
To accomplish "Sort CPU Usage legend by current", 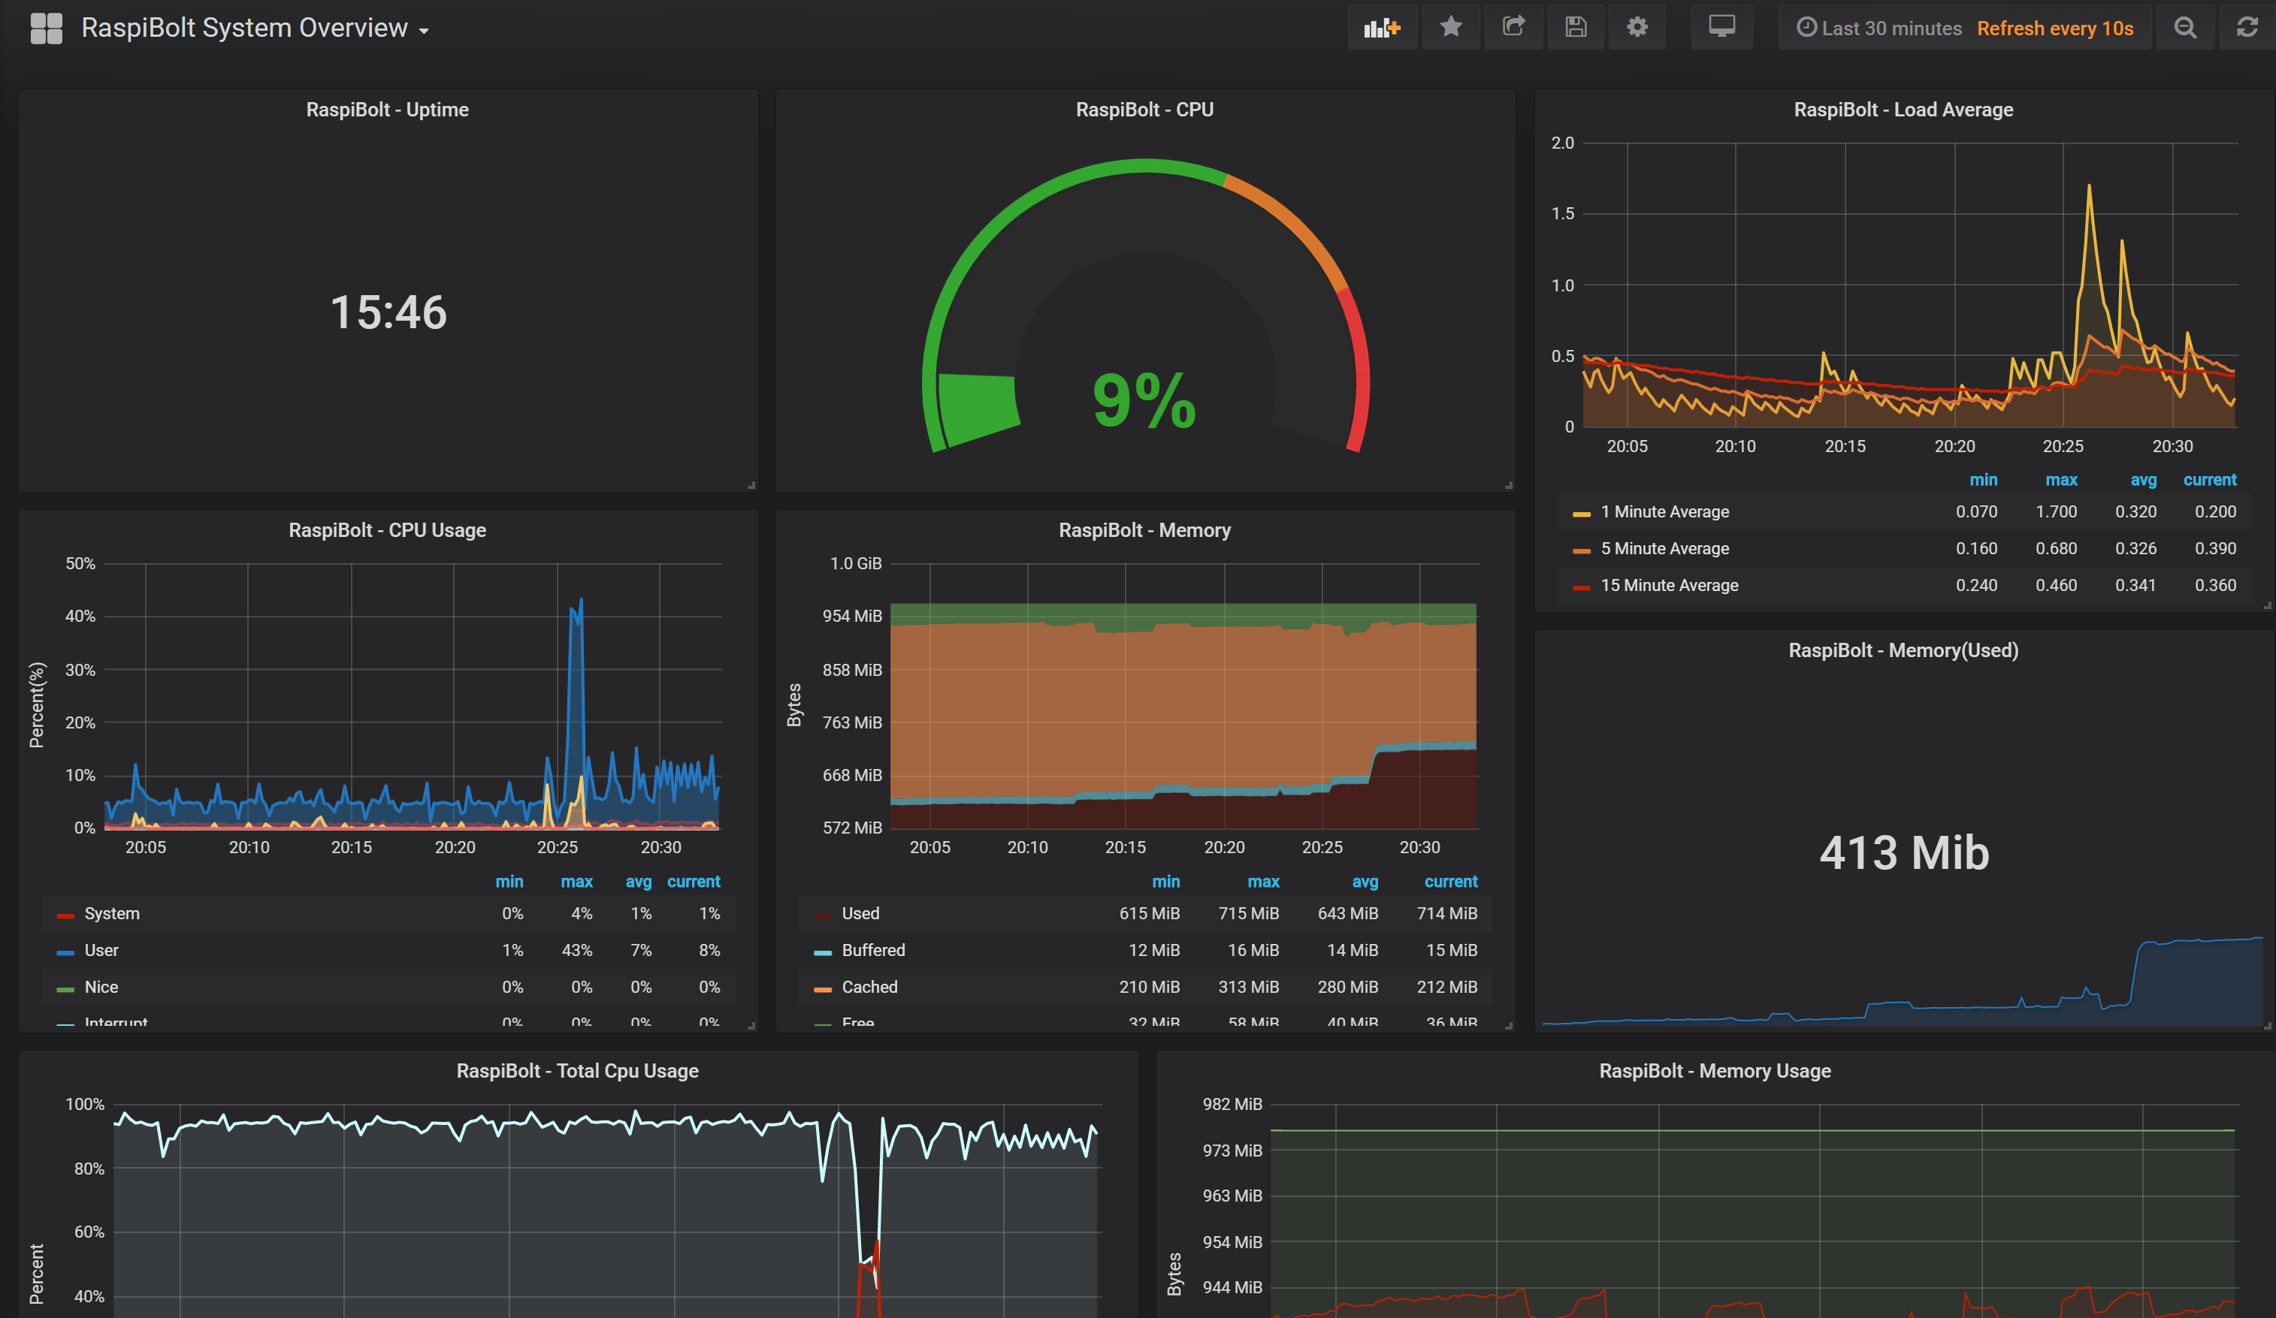I will click(x=693, y=881).
